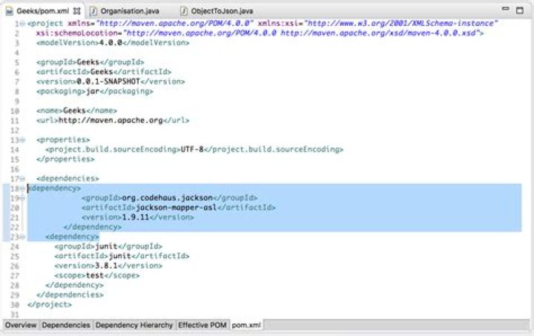The height and width of the screenshot is (336, 534).
Task: Click the packaging value jar
Action: [x=93, y=91]
